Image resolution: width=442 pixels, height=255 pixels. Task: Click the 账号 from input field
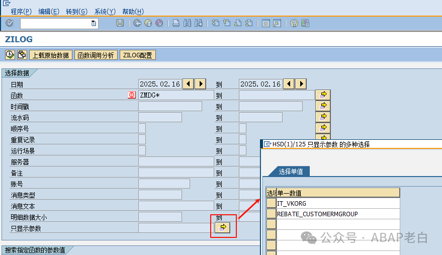(x=164, y=184)
